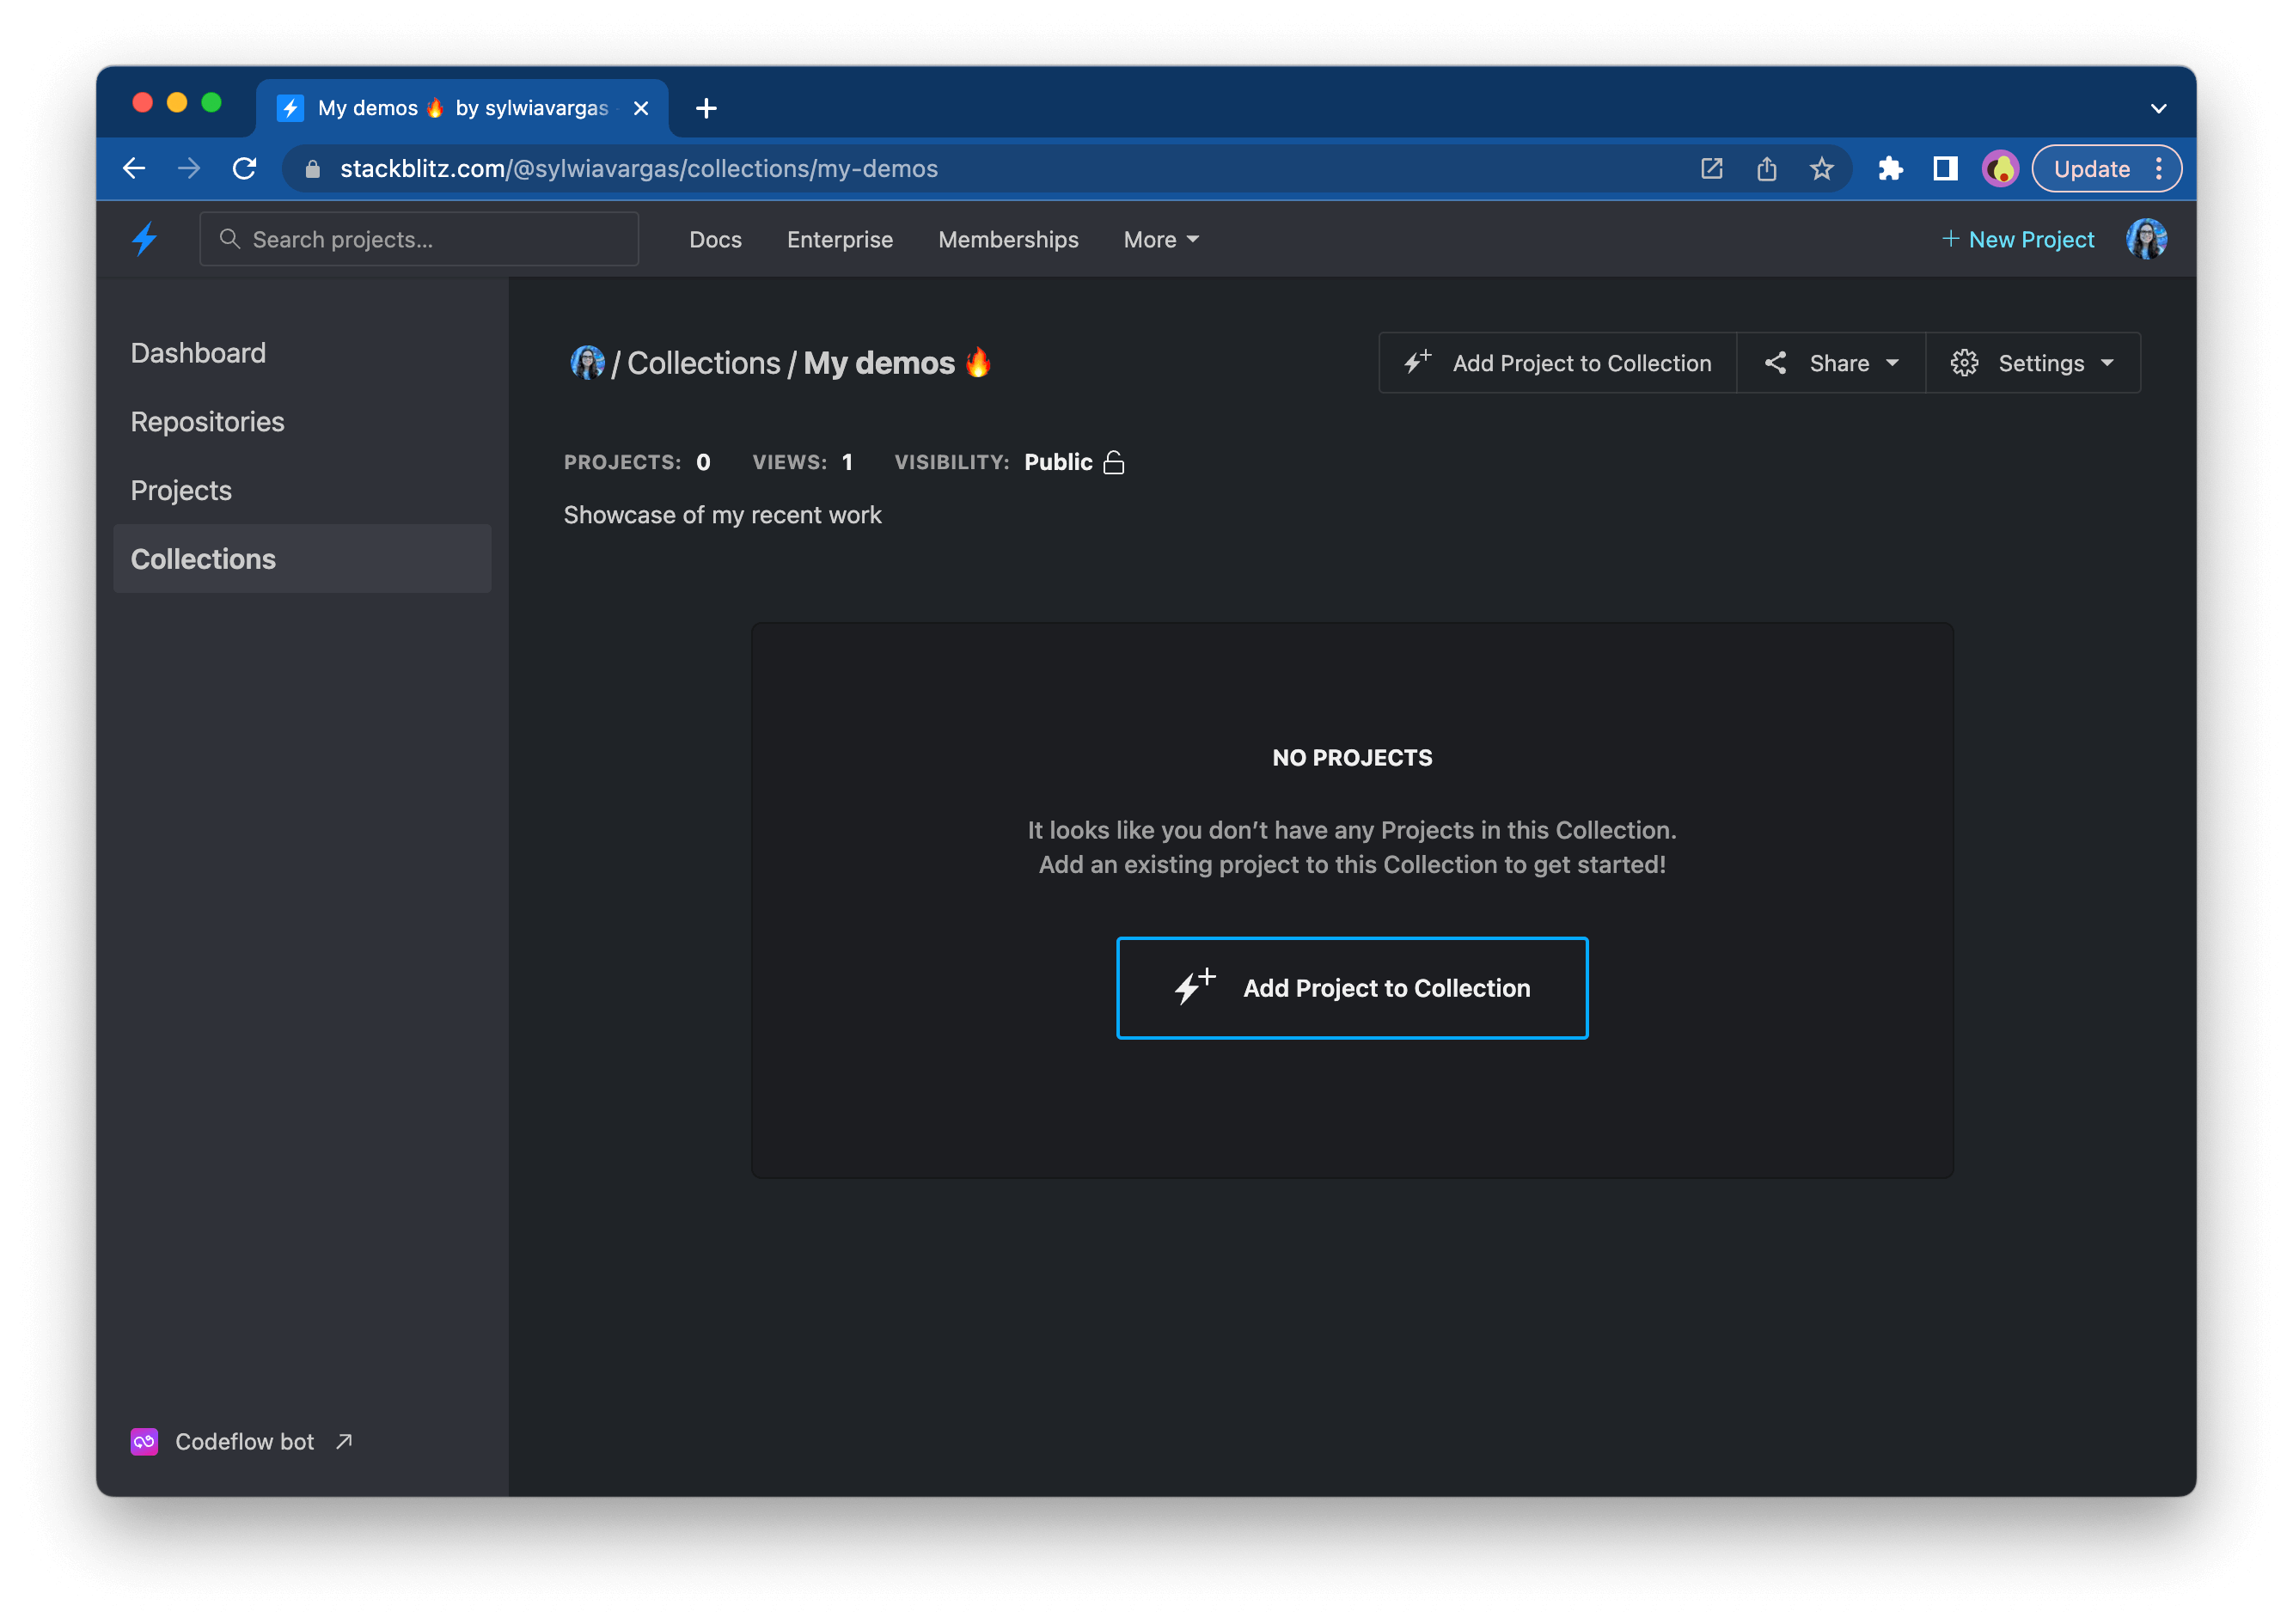Reload the page
Viewport: 2293px width, 1624px height.
click(245, 169)
